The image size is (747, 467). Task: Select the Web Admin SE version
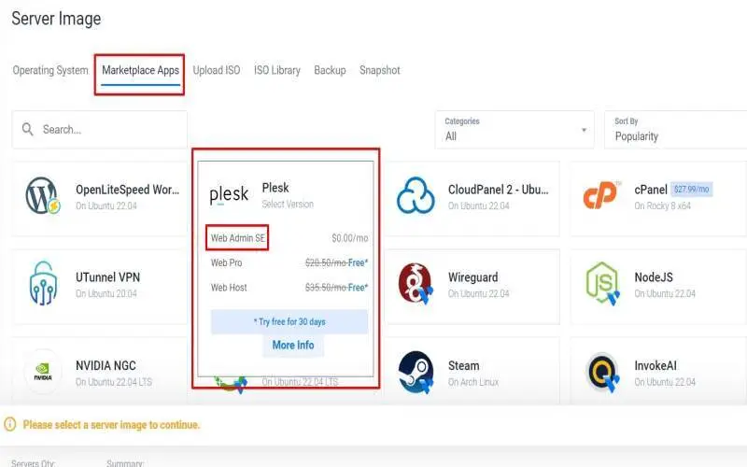(238, 238)
